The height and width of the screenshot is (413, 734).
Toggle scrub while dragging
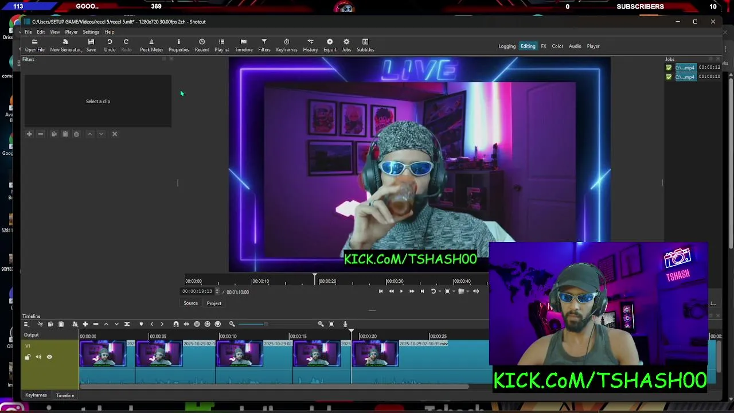(186, 324)
